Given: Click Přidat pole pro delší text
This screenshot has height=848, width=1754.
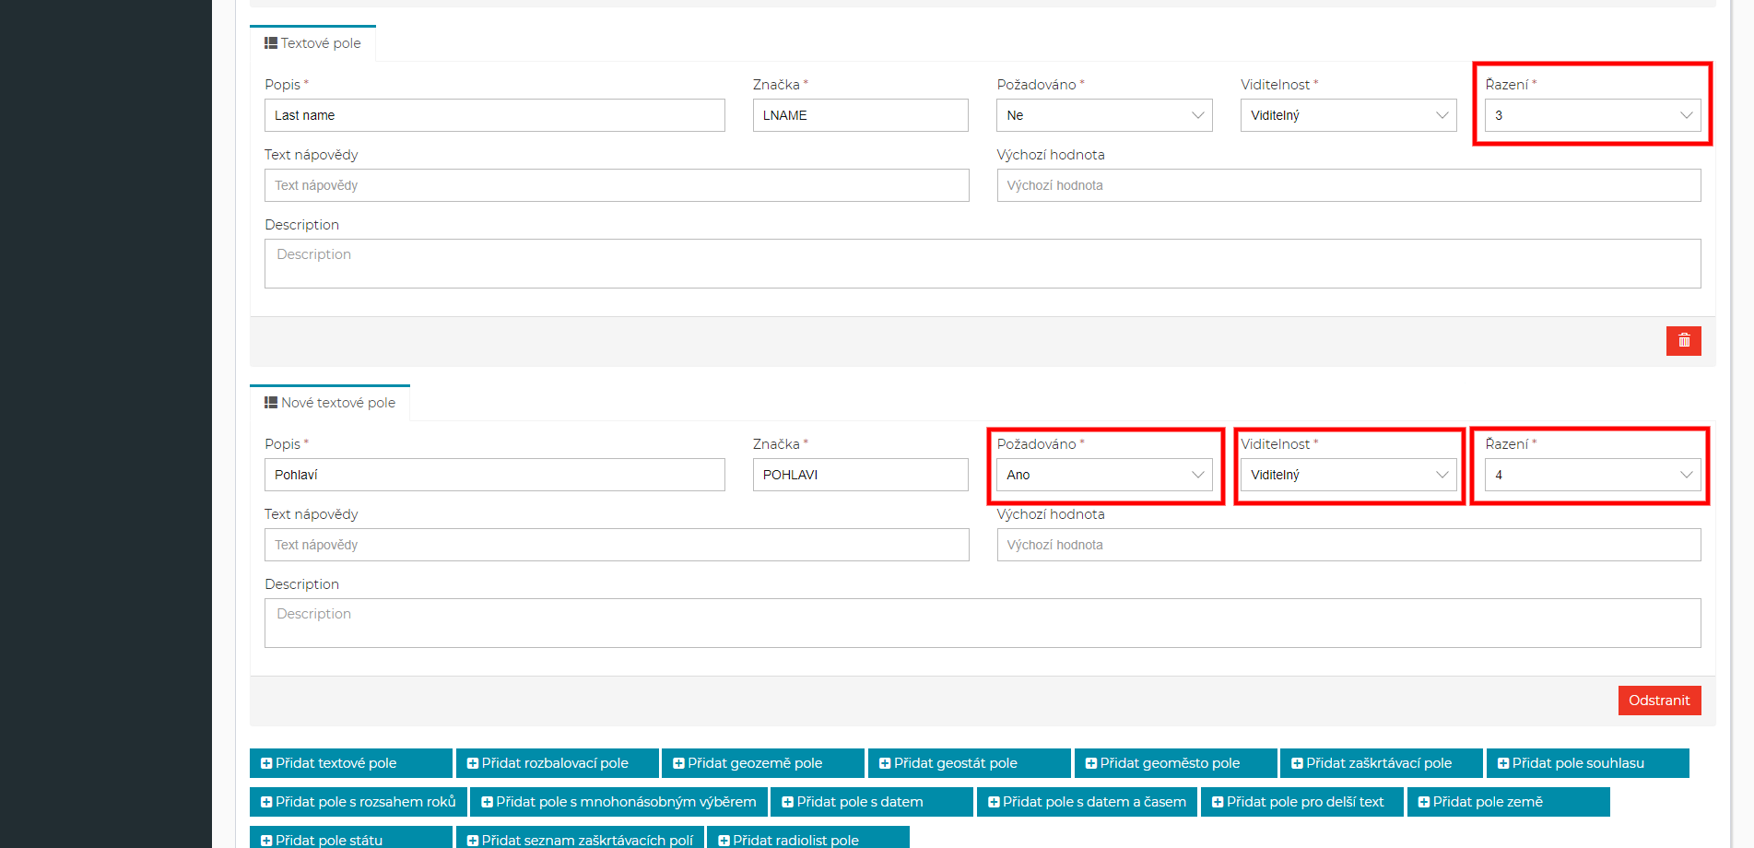Looking at the screenshot, I should coord(1302,802).
